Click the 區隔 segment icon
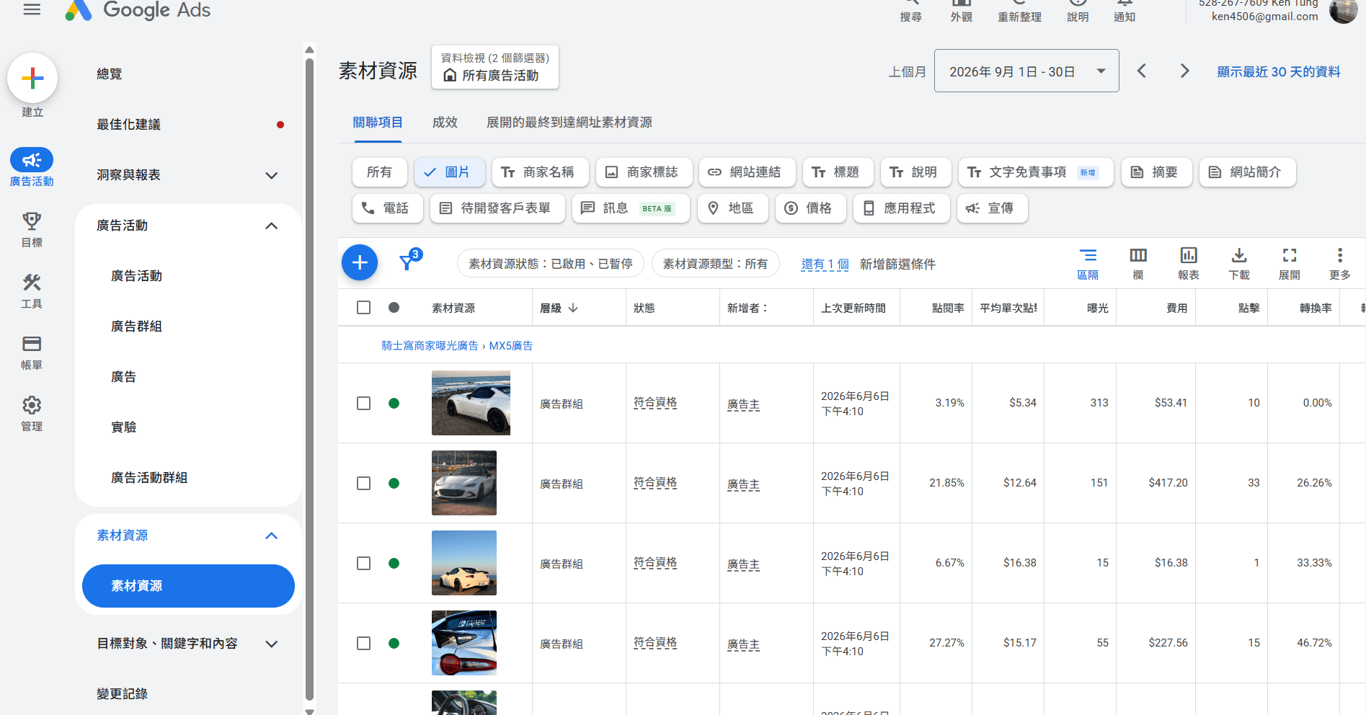The image size is (1366, 715). [x=1088, y=264]
